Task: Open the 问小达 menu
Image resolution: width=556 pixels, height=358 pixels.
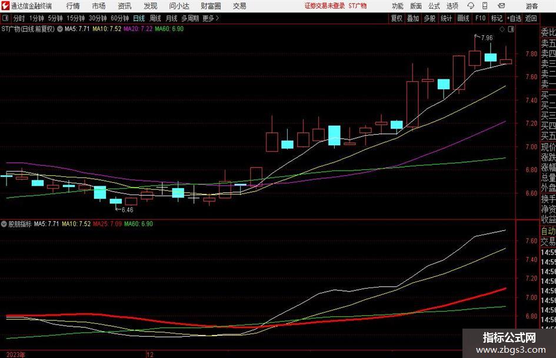Action: (x=179, y=6)
